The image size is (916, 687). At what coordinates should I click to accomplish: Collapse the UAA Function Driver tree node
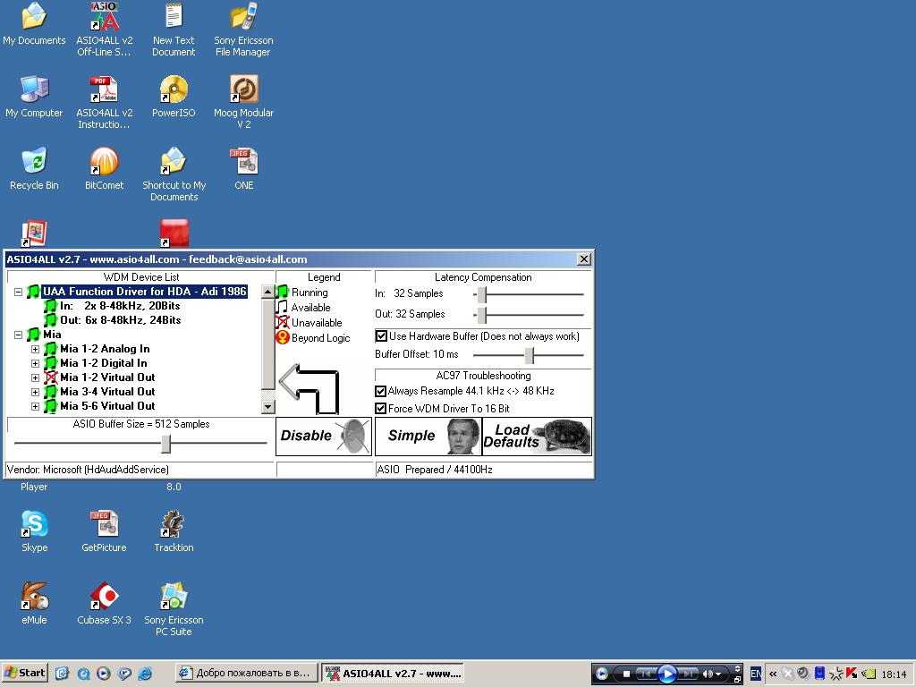pos(18,292)
